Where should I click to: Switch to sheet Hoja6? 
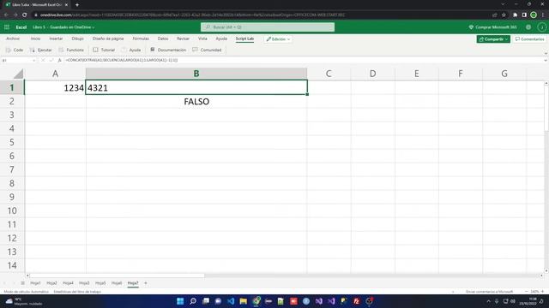(x=117, y=283)
